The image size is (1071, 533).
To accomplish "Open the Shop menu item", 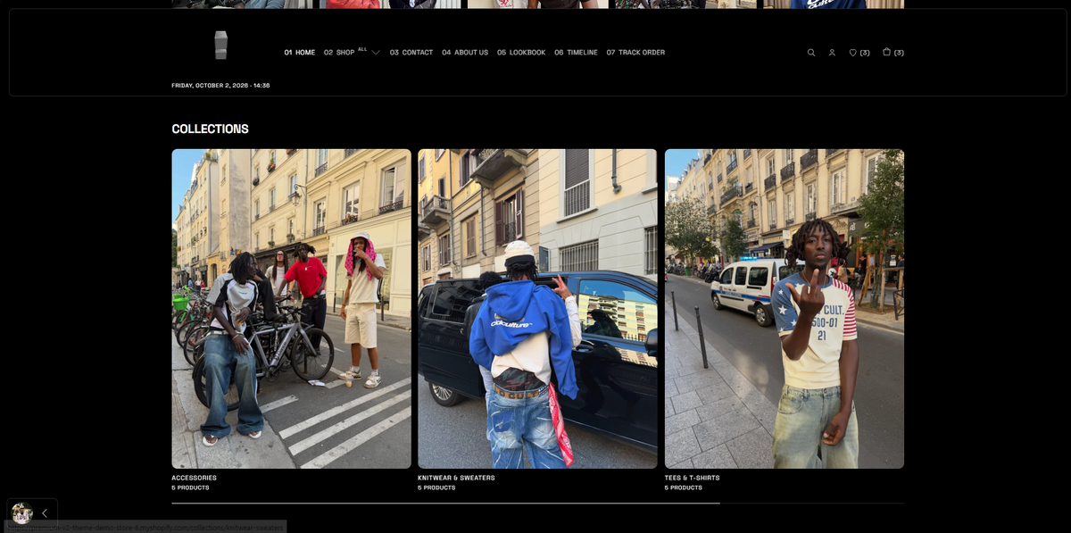I will click(x=339, y=53).
